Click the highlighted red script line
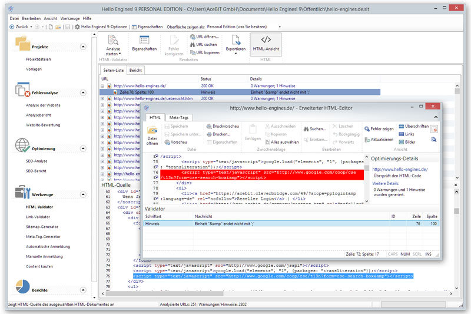 tap(262, 175)
